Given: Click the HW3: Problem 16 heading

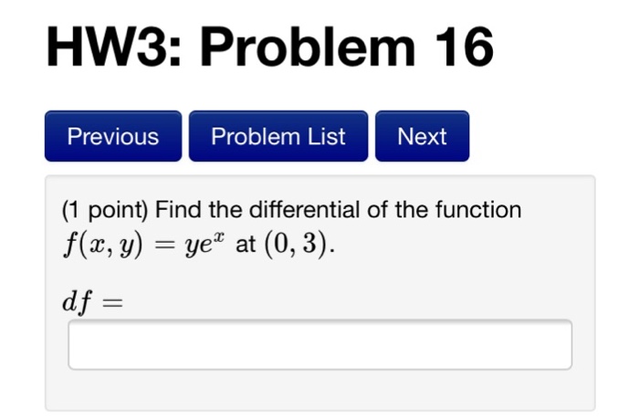Looking at the screenshot, I should tap(270, 47).
